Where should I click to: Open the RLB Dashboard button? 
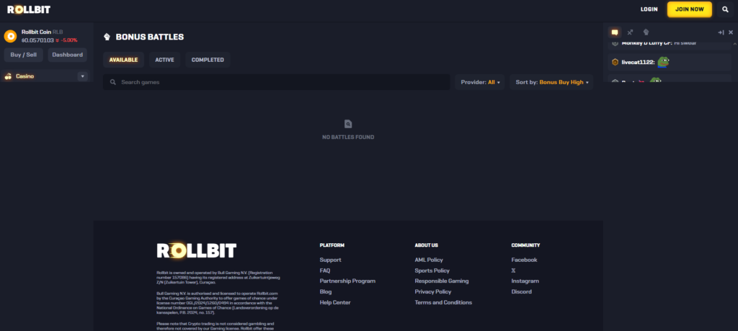67,55
